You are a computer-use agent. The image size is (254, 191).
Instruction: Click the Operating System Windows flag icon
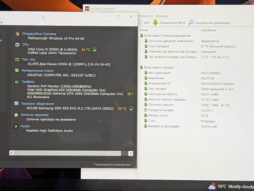tap(17, 34)
